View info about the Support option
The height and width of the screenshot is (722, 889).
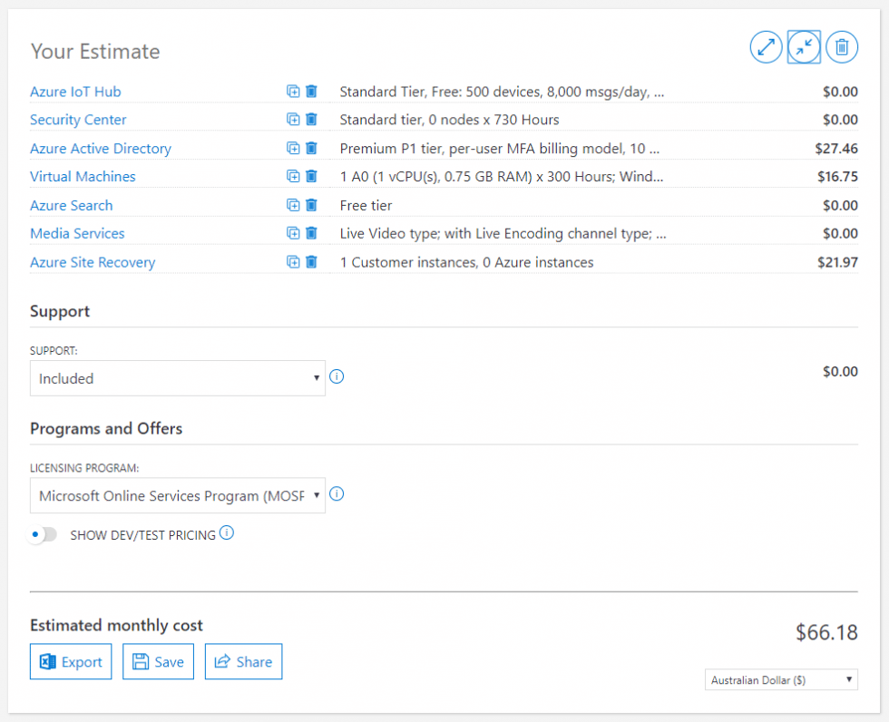coord(337,376)
